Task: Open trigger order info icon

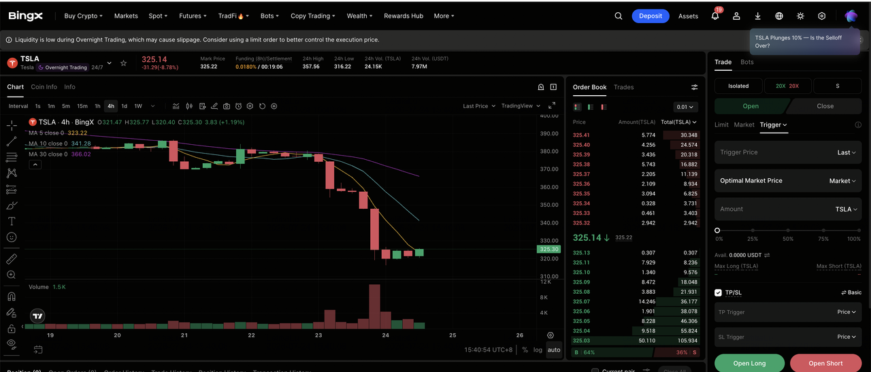Action: pyautogui.click(x=858, y=125)
